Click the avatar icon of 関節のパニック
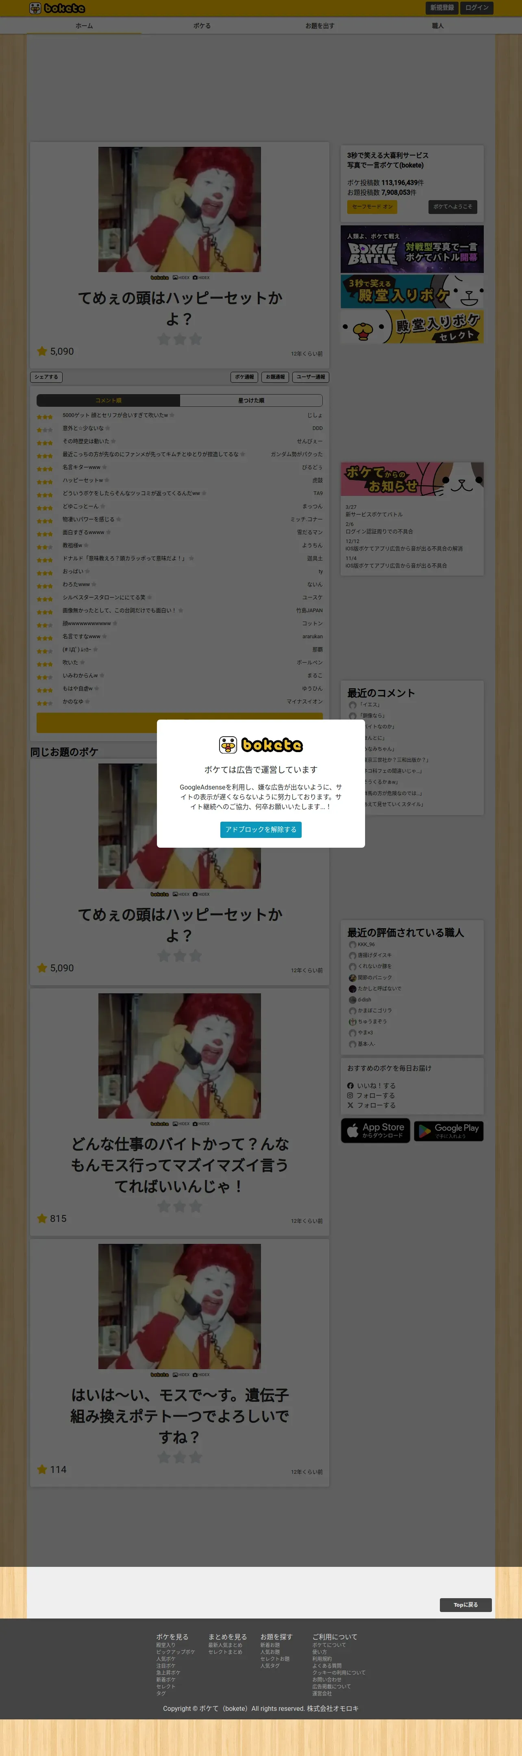The height and width of the screenshot is (1756, 522). coord(352,977)
